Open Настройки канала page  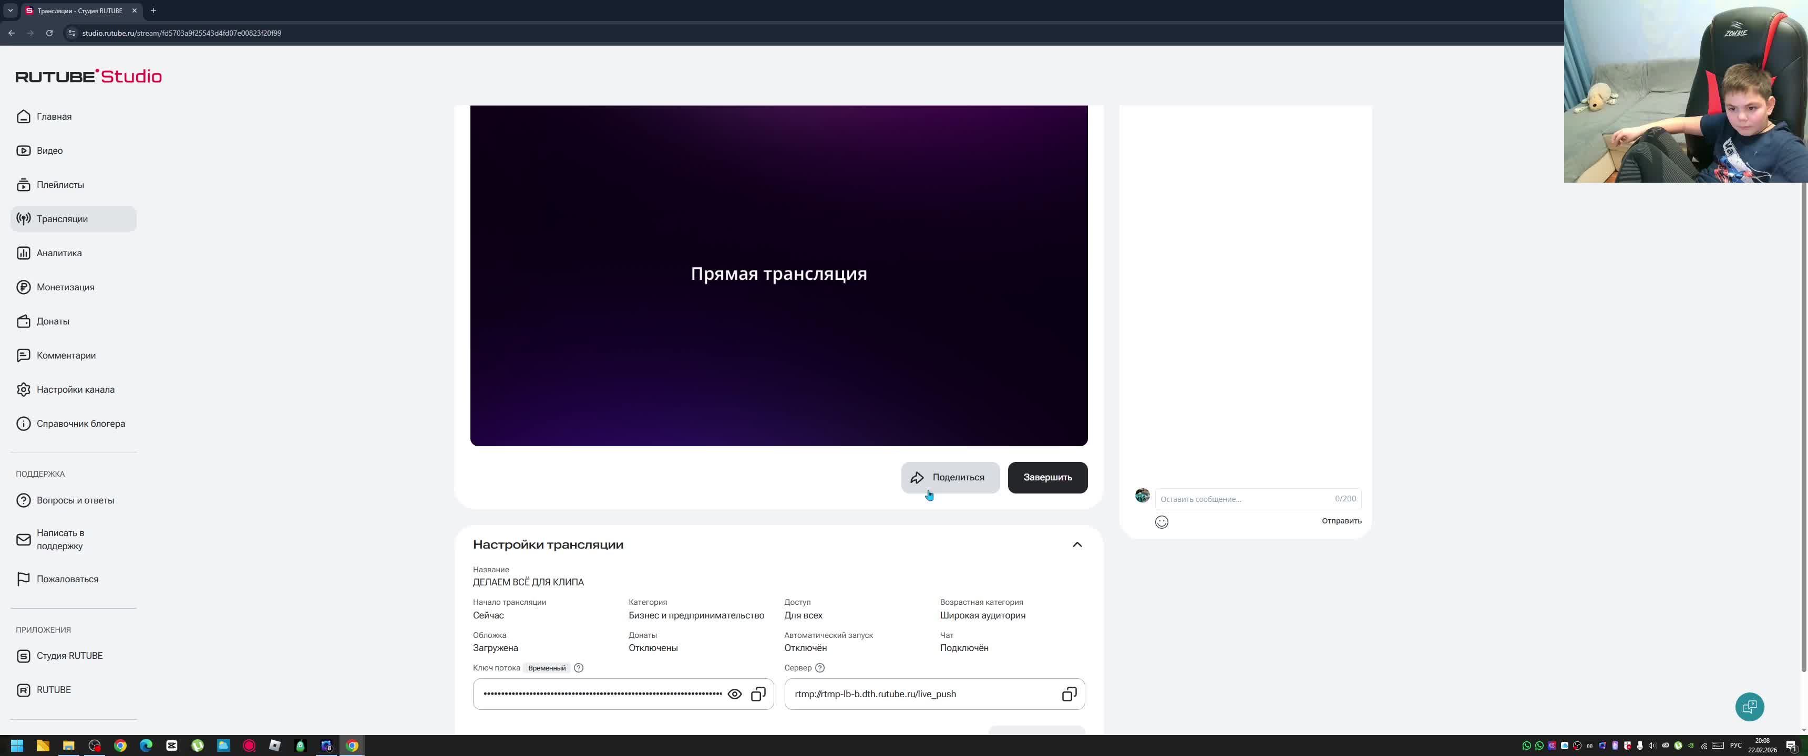75,389
